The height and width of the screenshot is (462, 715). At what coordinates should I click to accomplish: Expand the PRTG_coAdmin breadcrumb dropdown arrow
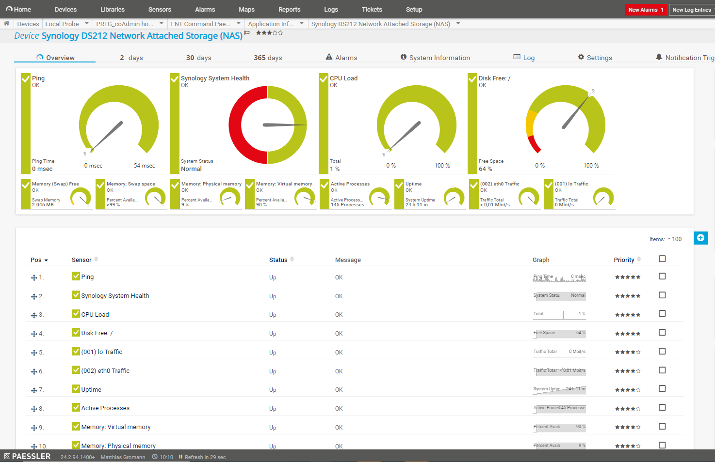(x=162, y=23)
